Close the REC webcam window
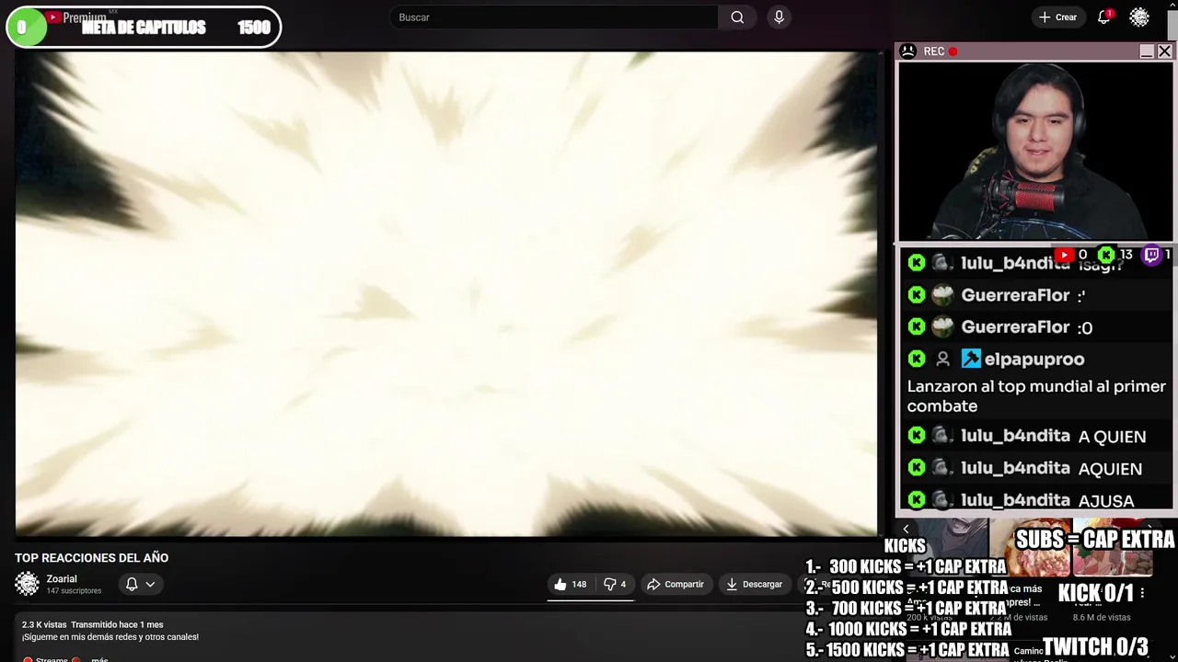Screen dimensions: 1178x662 (1164, 51)
